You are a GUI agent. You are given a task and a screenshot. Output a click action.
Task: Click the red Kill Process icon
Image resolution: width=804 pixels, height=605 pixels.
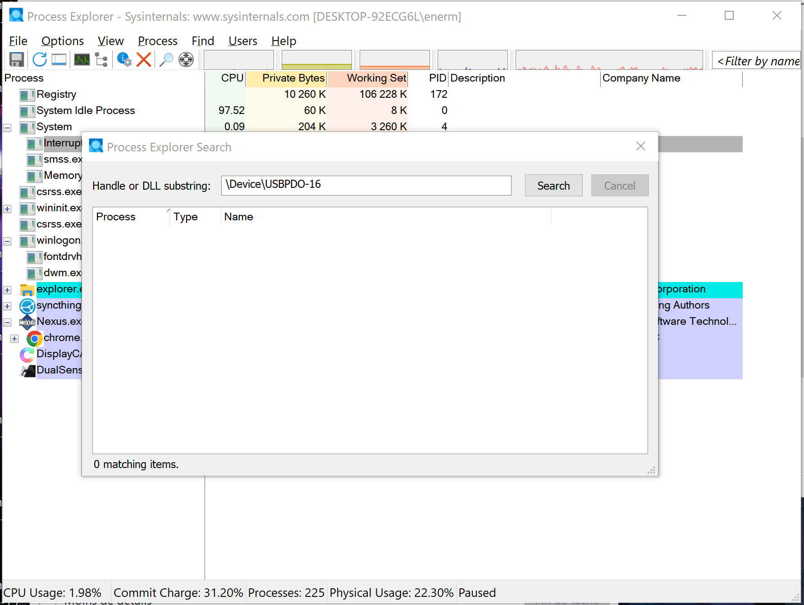pyautogui.click(x=144, y=59)
